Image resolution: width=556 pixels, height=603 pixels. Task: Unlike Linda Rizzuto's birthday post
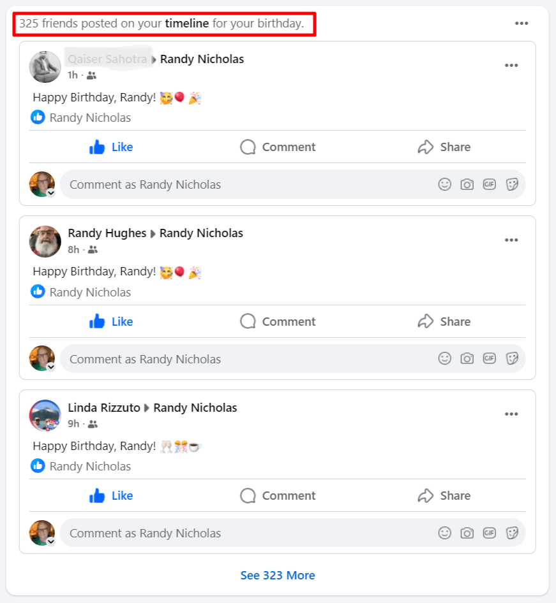[x=111, y=496]
